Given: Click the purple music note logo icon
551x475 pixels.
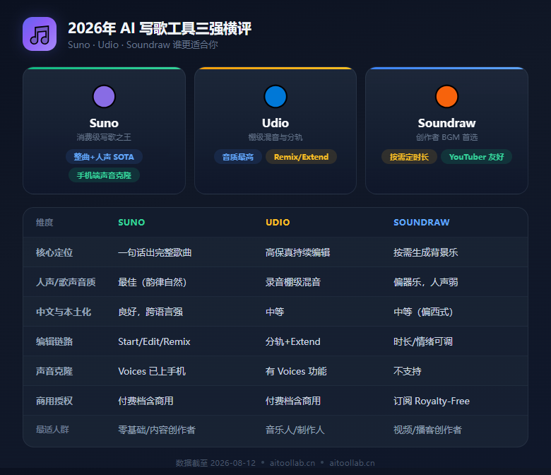Looking at the screenshot, I should point(40,34).
